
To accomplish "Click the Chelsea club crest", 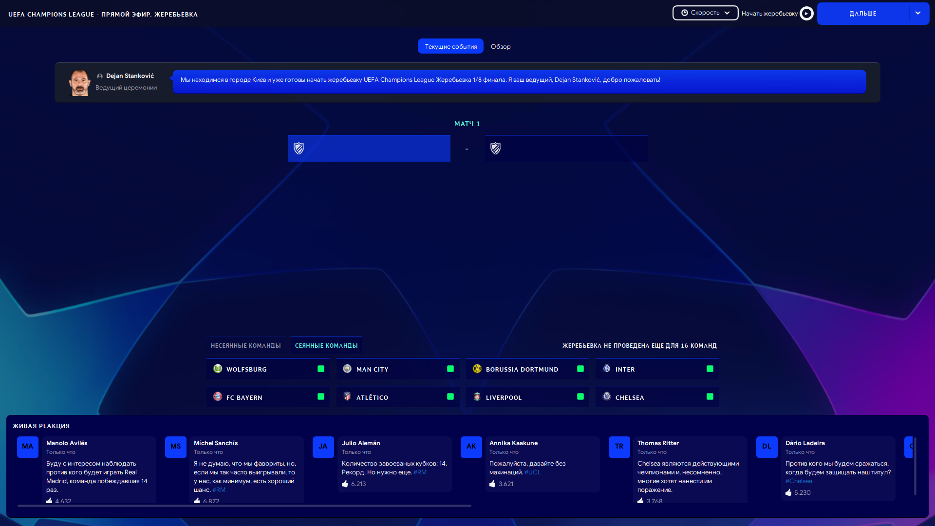I will coord(607,396).
